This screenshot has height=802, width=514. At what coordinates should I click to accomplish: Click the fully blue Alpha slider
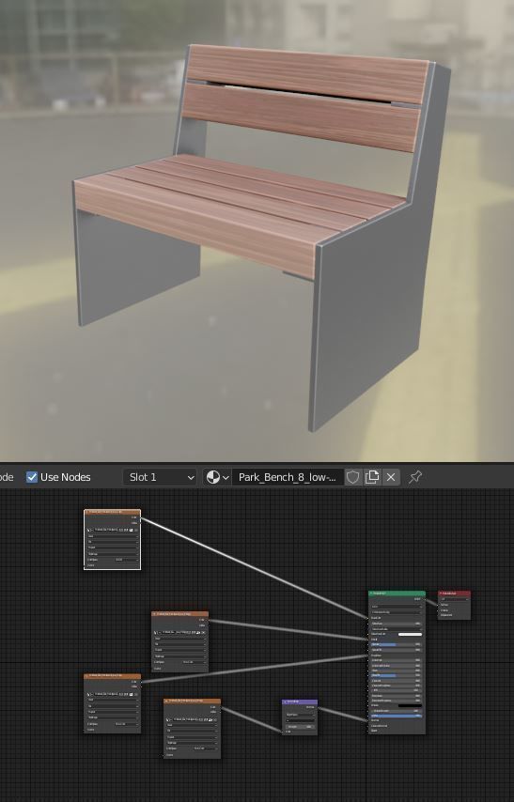pyautogui.click(x=397, y=716)
